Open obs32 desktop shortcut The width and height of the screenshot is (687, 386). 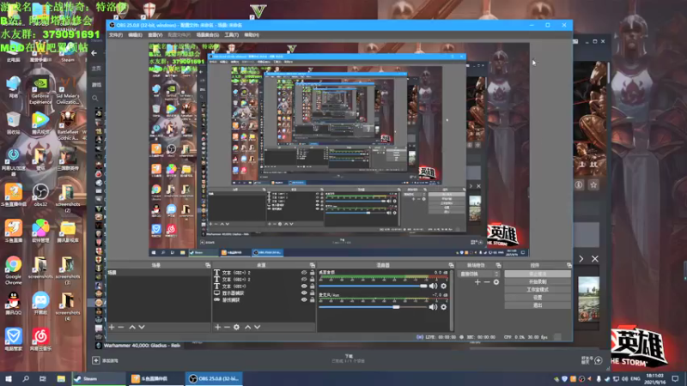pos(40,195)
